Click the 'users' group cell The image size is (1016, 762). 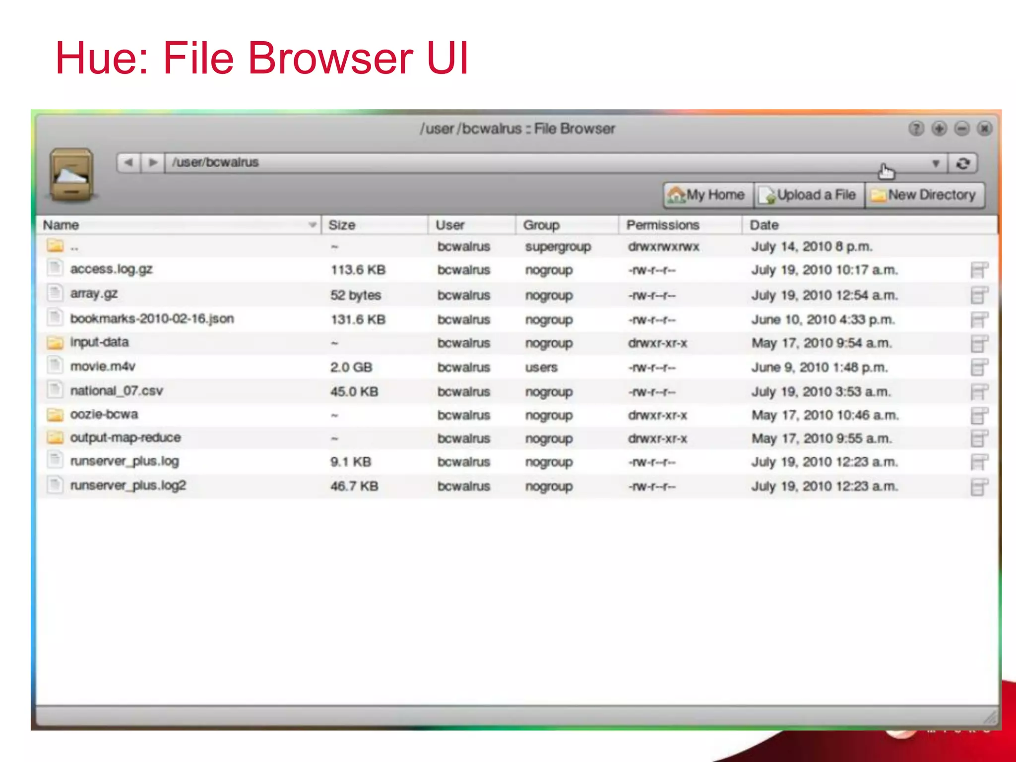point(541,368)
